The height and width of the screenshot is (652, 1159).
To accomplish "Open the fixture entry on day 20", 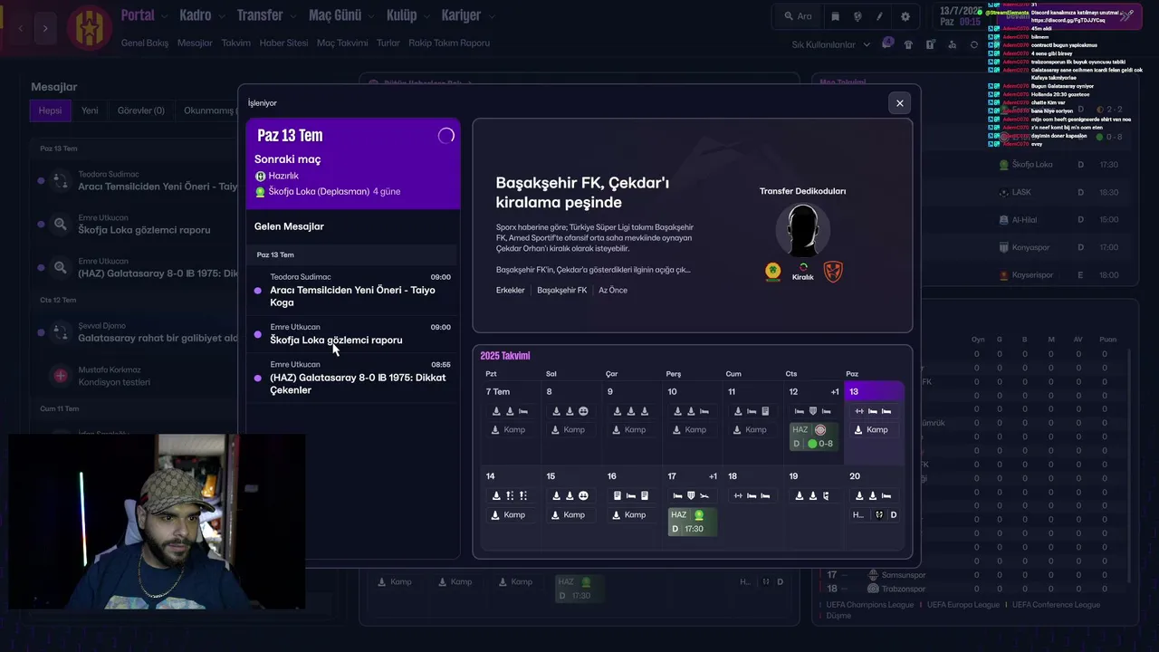I will [874, 515].
